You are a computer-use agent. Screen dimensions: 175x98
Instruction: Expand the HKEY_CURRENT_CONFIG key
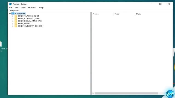coord(13,26)
